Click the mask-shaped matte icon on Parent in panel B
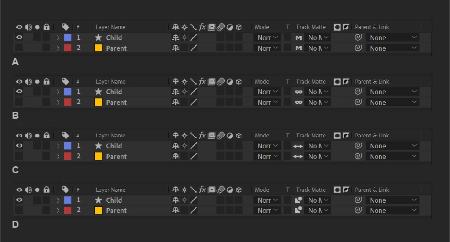Image resolution: width=450 pixels, height=242 pixels. pyautogui.click(x=299, y=103)
